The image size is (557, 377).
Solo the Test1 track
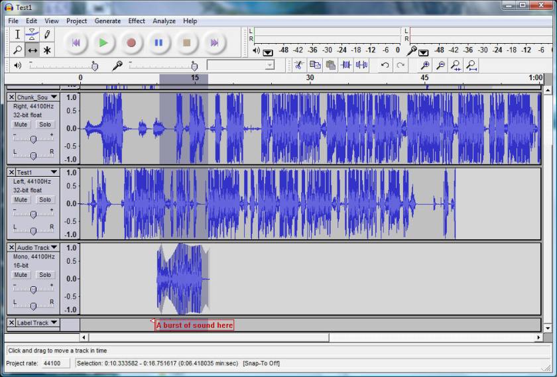pos(44,199)
